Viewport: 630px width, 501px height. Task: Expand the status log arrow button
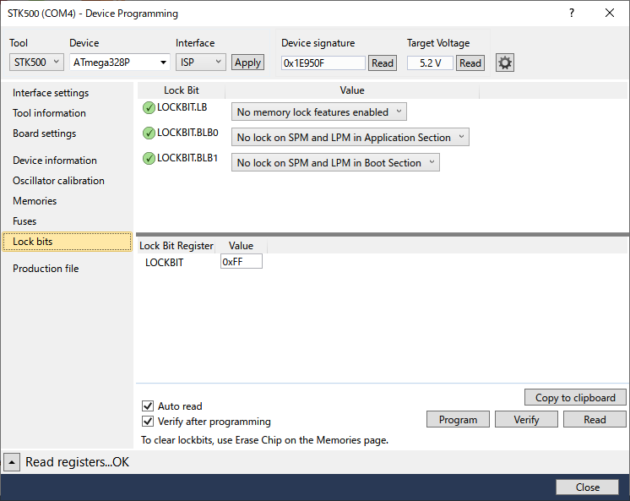click(12, 462)
